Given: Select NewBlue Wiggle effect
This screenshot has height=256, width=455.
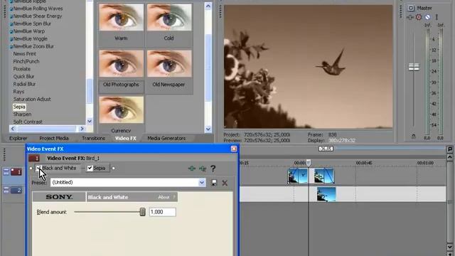Looking at the screenshot, I should (x=30, y=39).
